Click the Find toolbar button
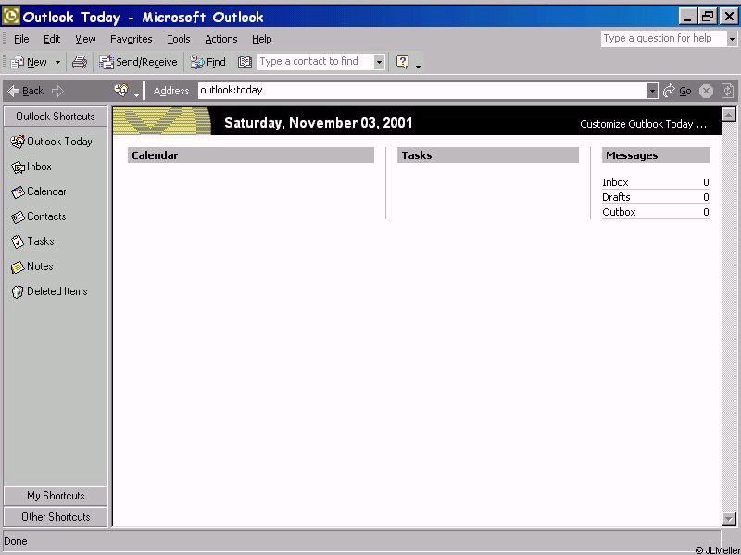The height and width of the screenshot is (555, 741). [207, 62]
